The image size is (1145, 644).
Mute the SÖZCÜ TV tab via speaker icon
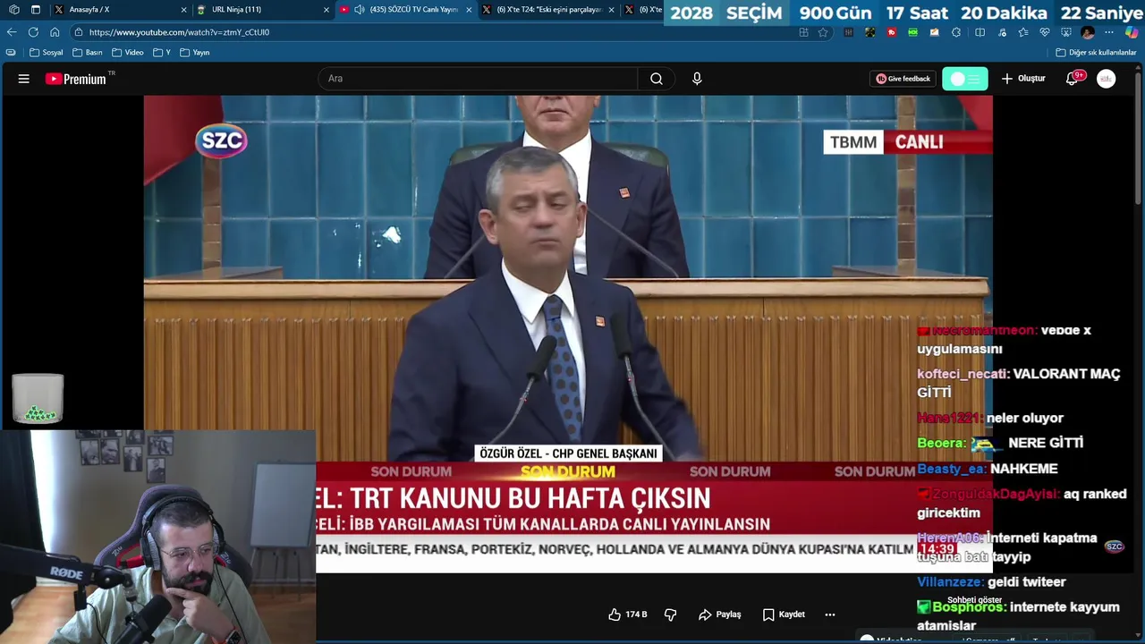[x=360, y=10]
